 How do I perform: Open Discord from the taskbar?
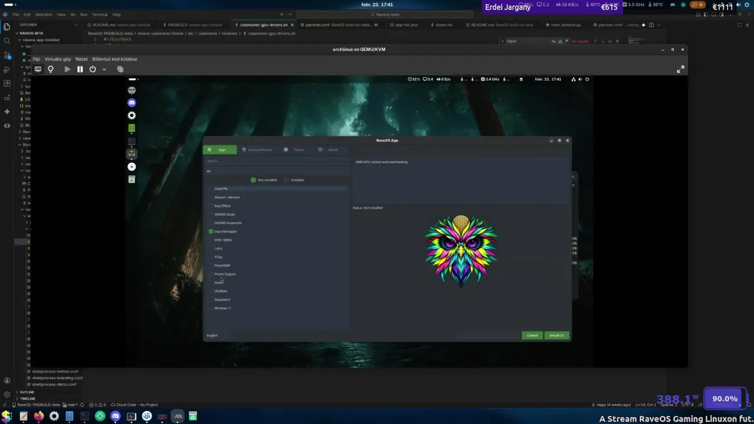[115, 416]
